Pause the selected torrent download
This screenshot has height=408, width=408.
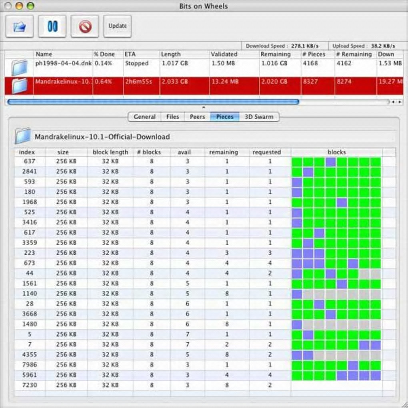[52, 26]
